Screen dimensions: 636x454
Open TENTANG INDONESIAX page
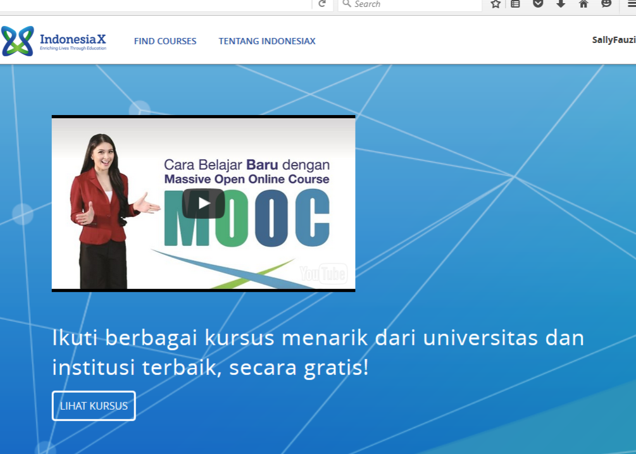[267, 41]
